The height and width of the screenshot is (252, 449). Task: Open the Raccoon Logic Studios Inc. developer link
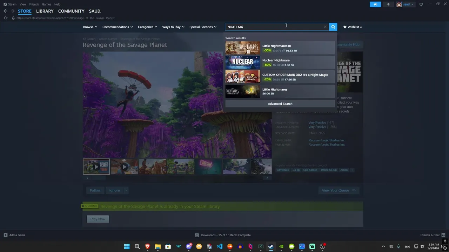327,140
